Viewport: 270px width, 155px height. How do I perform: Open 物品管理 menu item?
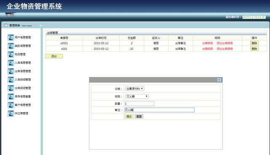coord(20,54)
